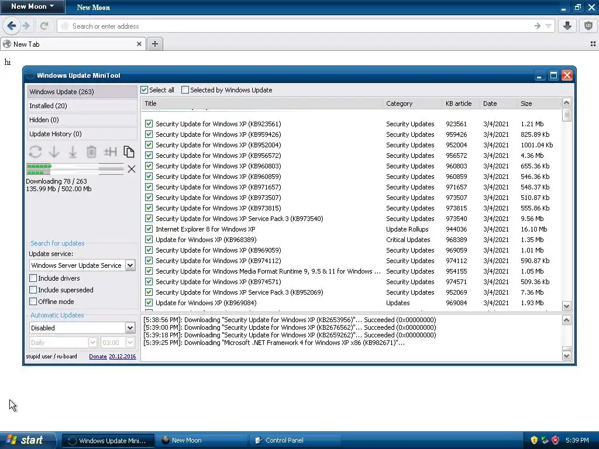Click the taskbar clock showing 5:39 PM

point(577,440)
